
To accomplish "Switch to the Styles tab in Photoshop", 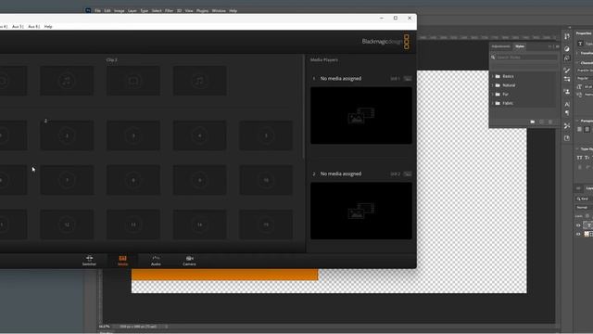I will click(520, 46).
